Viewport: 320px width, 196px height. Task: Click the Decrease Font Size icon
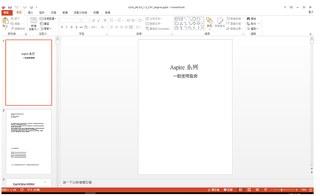pyautogui.click(x=99, y=20)
